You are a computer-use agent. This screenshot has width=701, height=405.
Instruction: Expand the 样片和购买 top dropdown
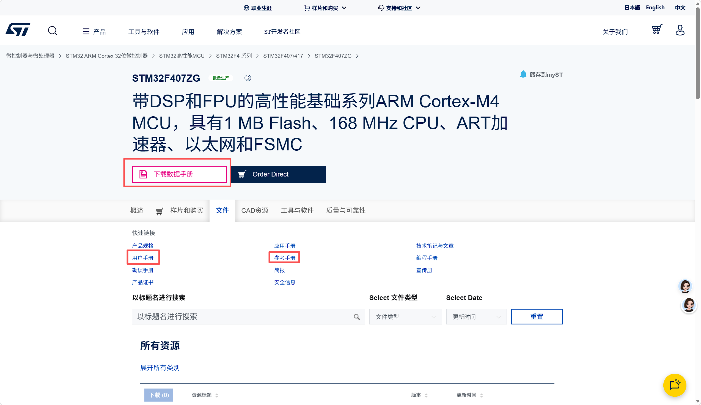[325, 8]
